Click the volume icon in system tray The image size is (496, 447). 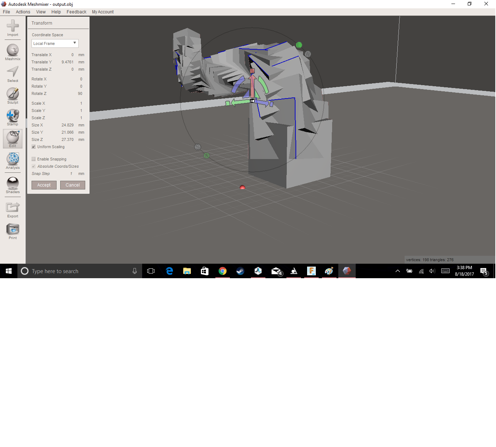tap(432, 271)
